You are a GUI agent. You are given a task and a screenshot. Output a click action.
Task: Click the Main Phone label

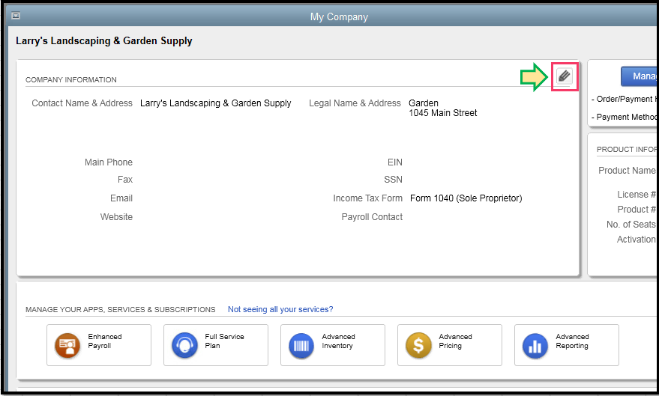109,162
